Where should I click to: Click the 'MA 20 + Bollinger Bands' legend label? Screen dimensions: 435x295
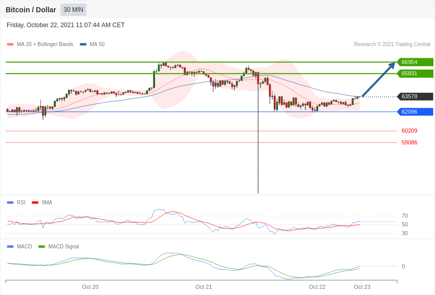point(45,44)
